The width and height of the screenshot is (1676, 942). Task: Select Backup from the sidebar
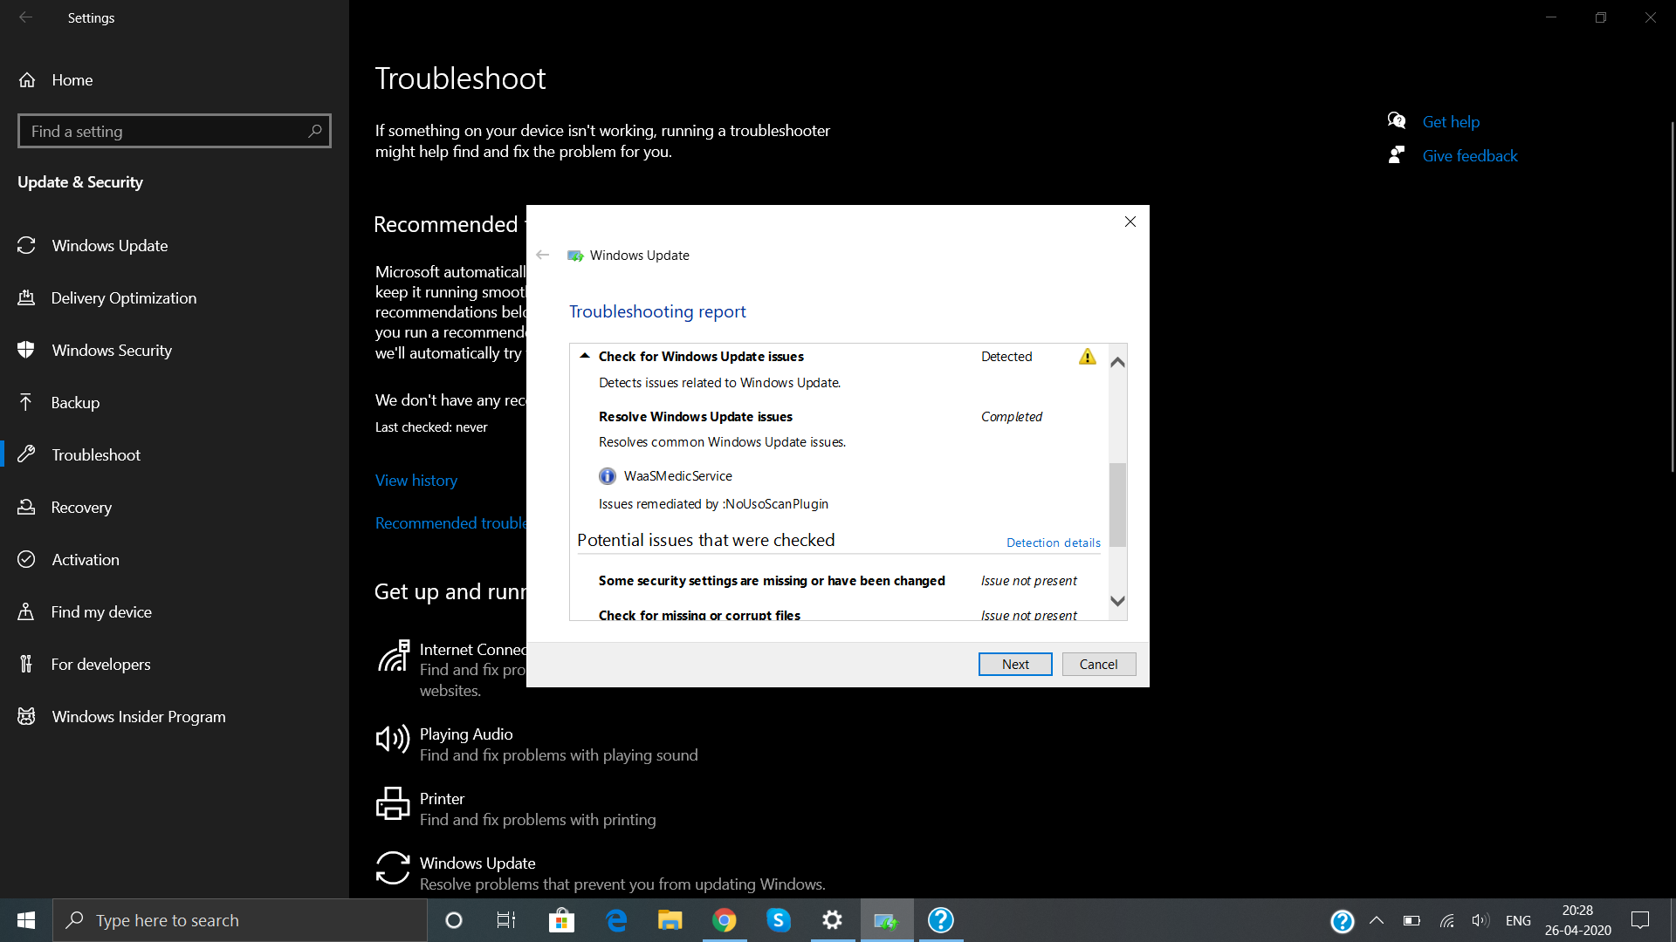tap(75, 402)
